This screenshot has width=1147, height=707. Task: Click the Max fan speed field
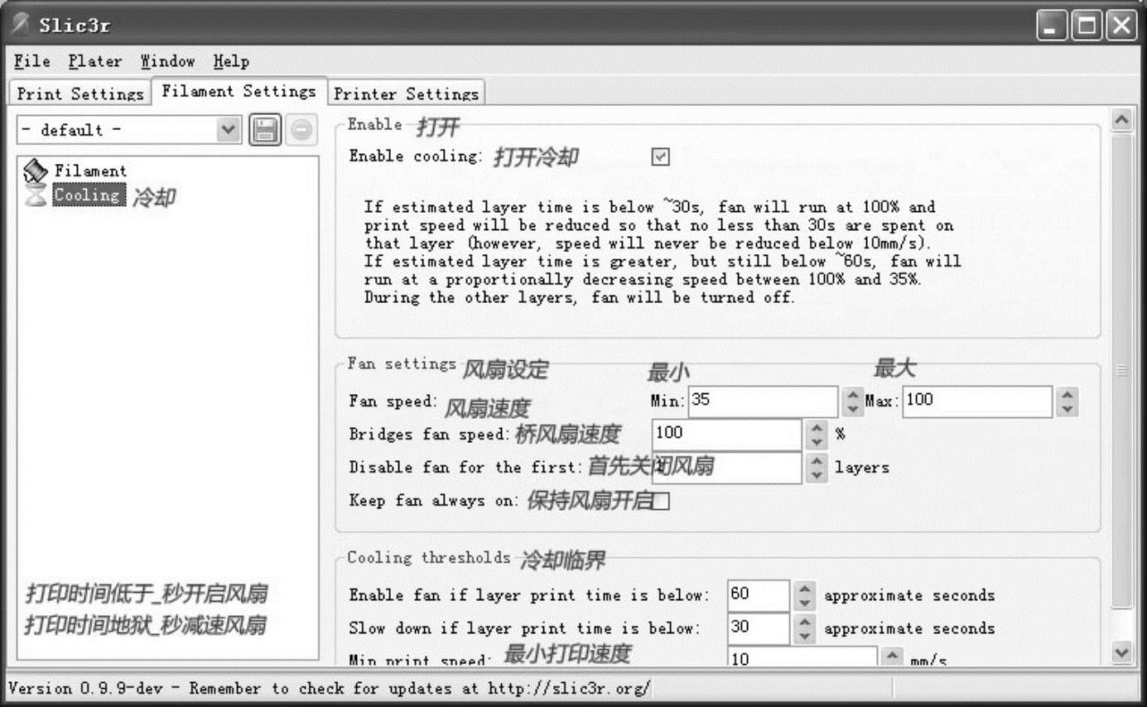(977, 402)
